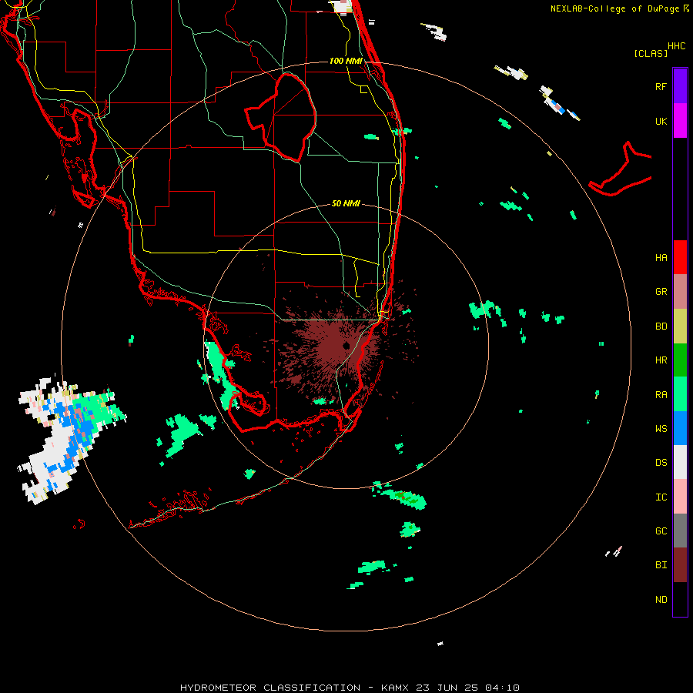
Task: Click the DS legend label
Action: [x=661, y=463]
